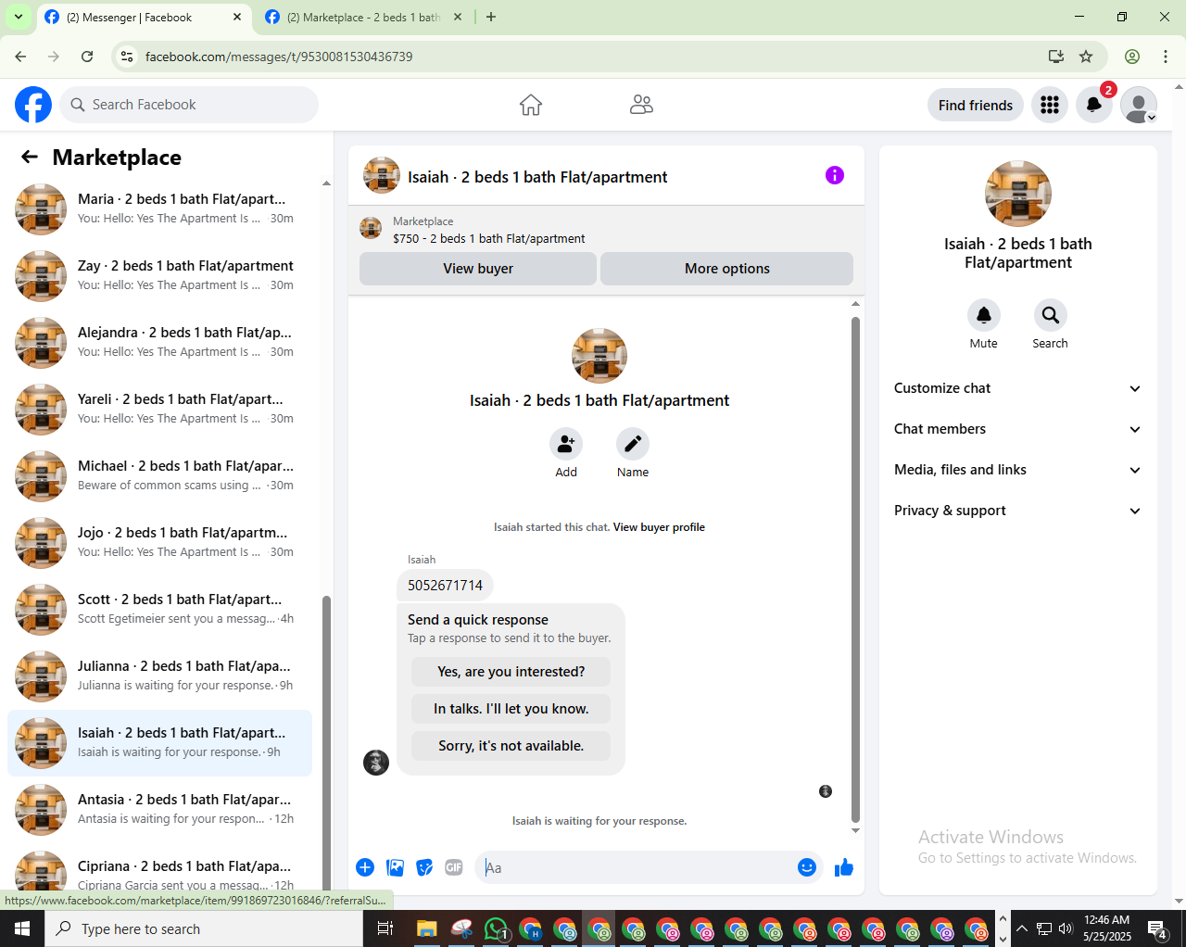Go back using the Marketplace arrow
The image size is (1186, 947).
[x=30, y=157]
